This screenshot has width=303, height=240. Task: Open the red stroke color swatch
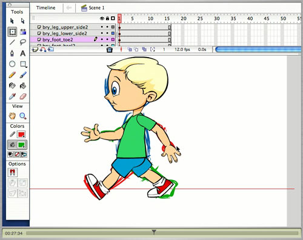coord(21,134)
